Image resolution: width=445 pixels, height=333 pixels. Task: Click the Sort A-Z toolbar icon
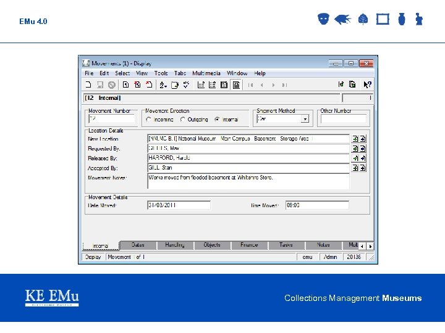click(163, 84)
